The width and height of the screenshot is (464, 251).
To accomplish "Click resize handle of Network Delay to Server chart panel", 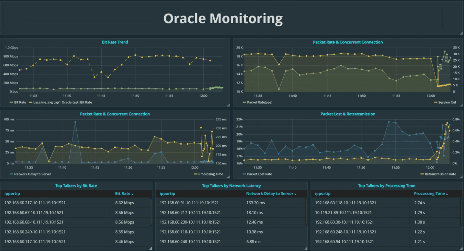I will (x=228, y=177).
